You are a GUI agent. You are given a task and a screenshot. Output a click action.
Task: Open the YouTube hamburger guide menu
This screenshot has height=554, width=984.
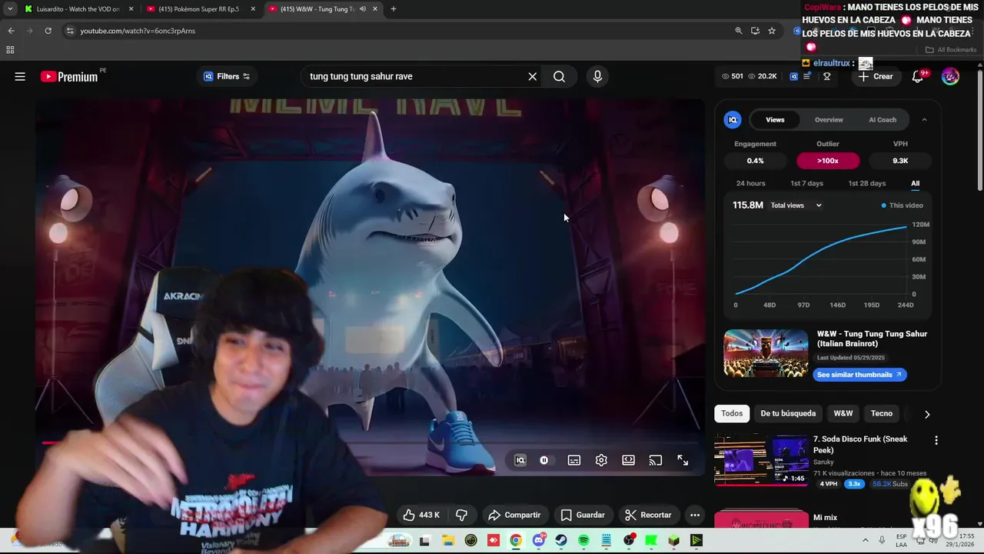point(20,76)
